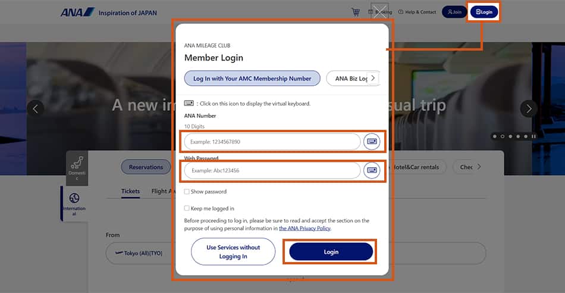This screenshot has height=293, width=565.
Task: Switch to the Tickets tab
Action: [x=130, y=192]
